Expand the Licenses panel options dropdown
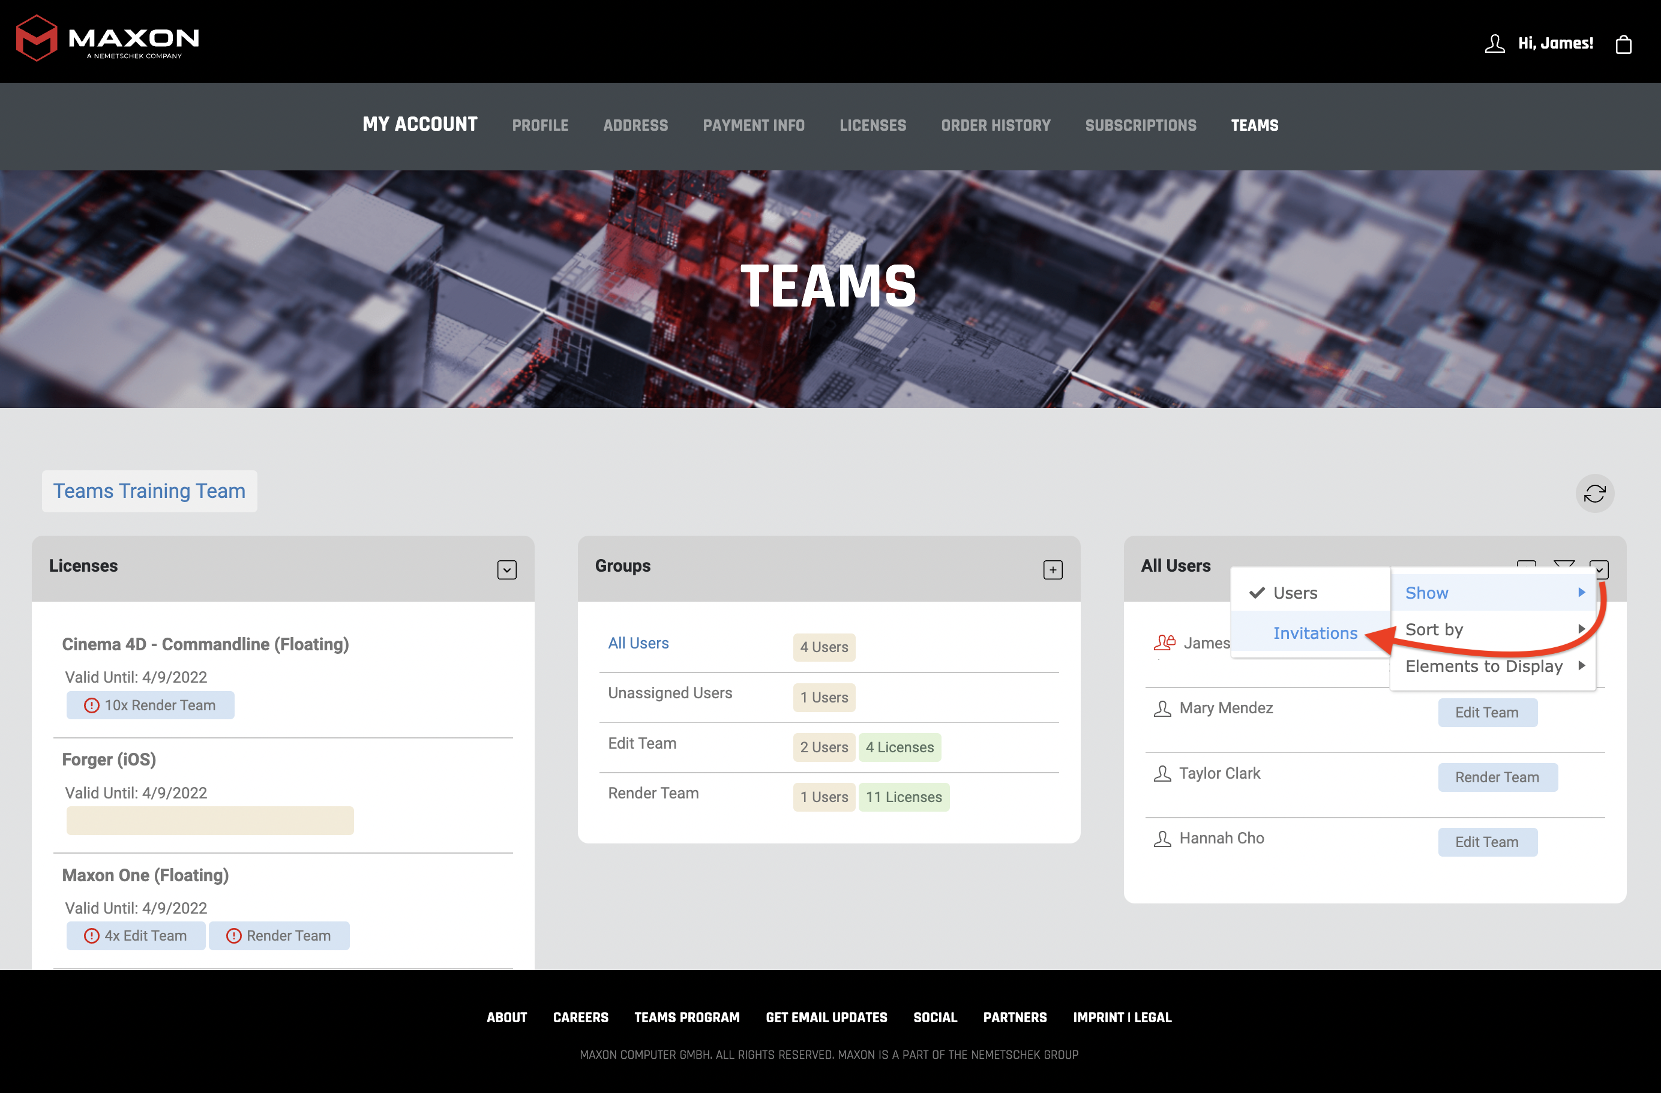 (x=506, y=570)
